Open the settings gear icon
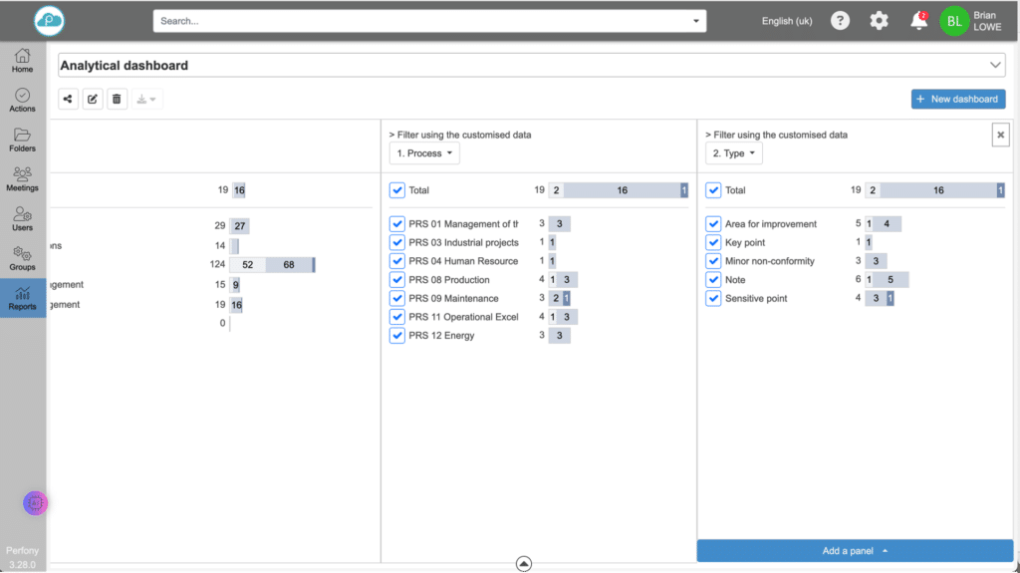The height and width of the screenshot is (573, 1020). [x=879, y=20]
